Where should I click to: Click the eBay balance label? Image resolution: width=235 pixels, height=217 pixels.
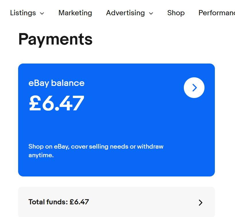pyautogui.click(x=56, y=83)
